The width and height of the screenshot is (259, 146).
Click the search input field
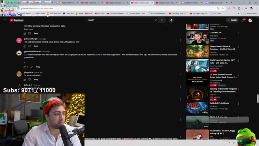(120, 20)
